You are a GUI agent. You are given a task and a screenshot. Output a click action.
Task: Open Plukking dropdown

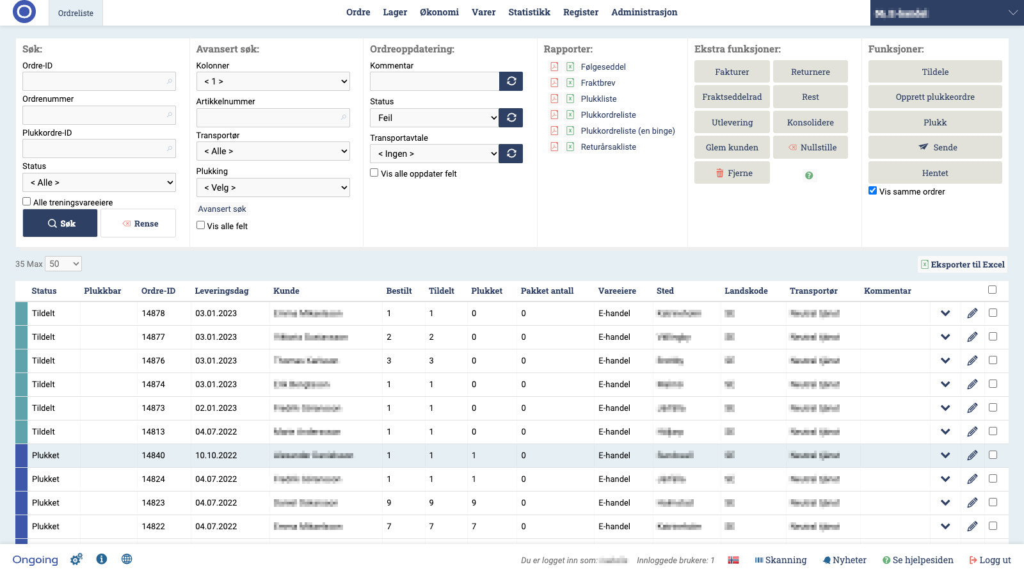tap(273, 188)
